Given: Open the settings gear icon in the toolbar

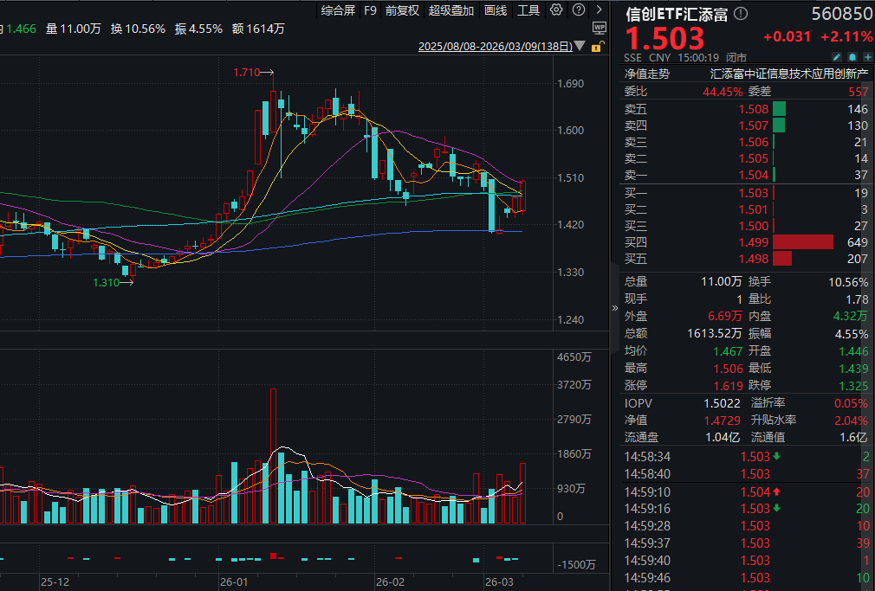Looking at the screenshot, I should pyautogui.click(x=557, y=10).
